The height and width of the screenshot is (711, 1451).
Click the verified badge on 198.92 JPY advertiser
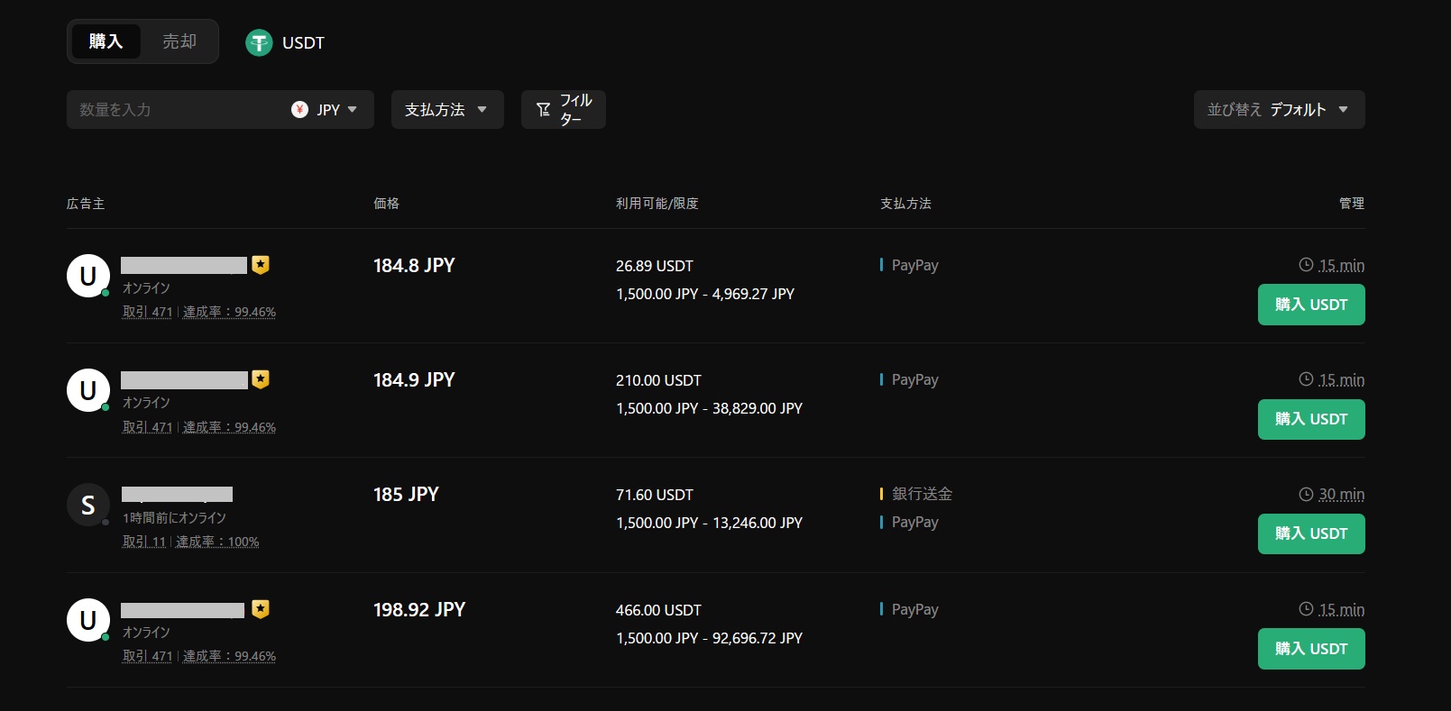261,609
